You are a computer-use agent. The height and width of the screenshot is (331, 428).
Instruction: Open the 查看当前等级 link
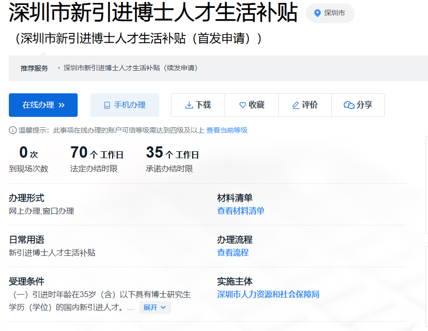point(227,130)
